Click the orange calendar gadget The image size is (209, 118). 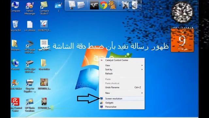click(182, 40)
